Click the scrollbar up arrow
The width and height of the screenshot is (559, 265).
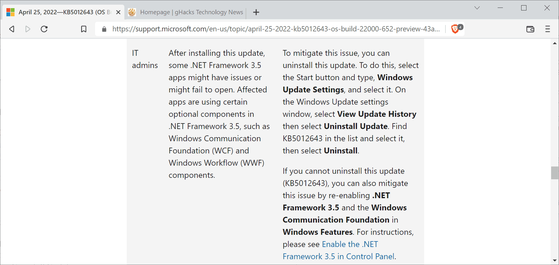(x=555, y=43)
